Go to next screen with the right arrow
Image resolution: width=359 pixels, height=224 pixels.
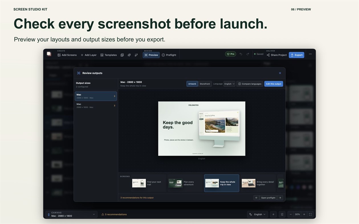280,198
